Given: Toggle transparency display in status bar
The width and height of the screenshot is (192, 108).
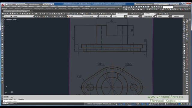Looking at the screenshot, I should [142, 104].
